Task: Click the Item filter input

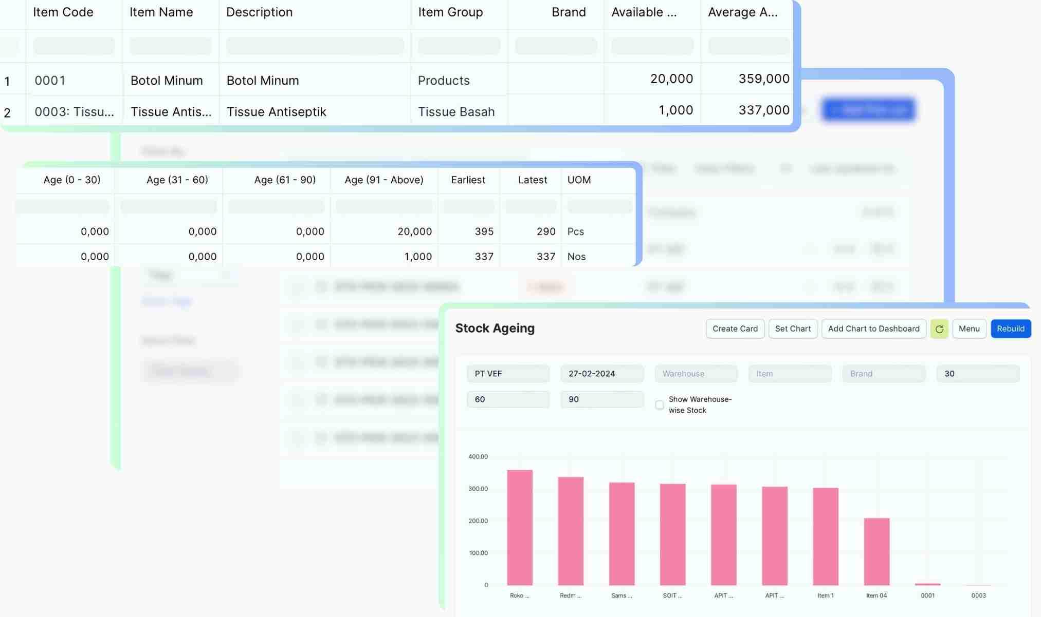Action: coord(789,374)
